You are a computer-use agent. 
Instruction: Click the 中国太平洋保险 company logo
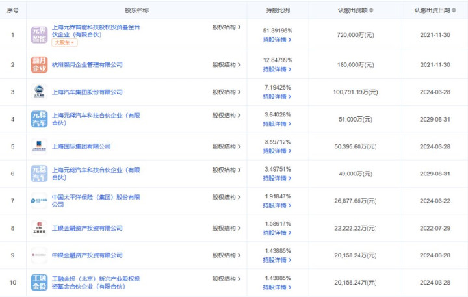click(x=39, y=201)
